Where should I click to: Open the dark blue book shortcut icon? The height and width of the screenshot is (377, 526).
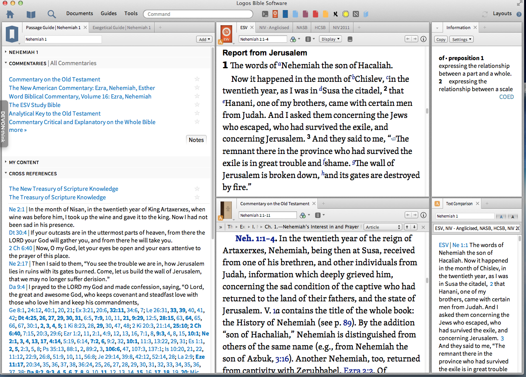pyautogui.click(x=285, y=14)
